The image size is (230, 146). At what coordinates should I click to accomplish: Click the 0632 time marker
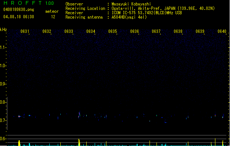47,31
